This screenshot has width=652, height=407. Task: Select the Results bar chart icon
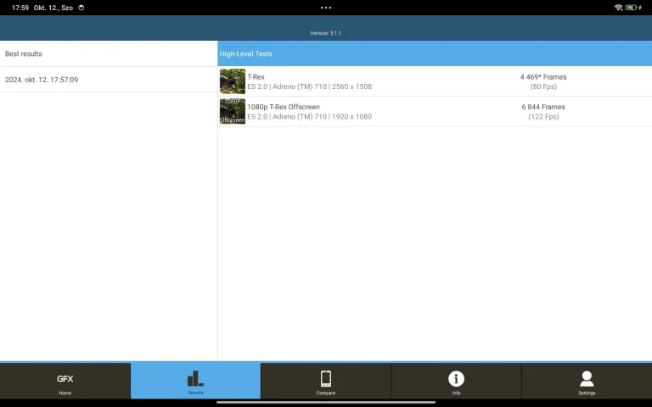pos(195,379)
